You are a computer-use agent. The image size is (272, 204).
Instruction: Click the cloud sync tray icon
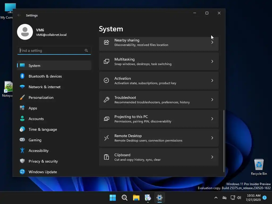[x=224, y=198]
